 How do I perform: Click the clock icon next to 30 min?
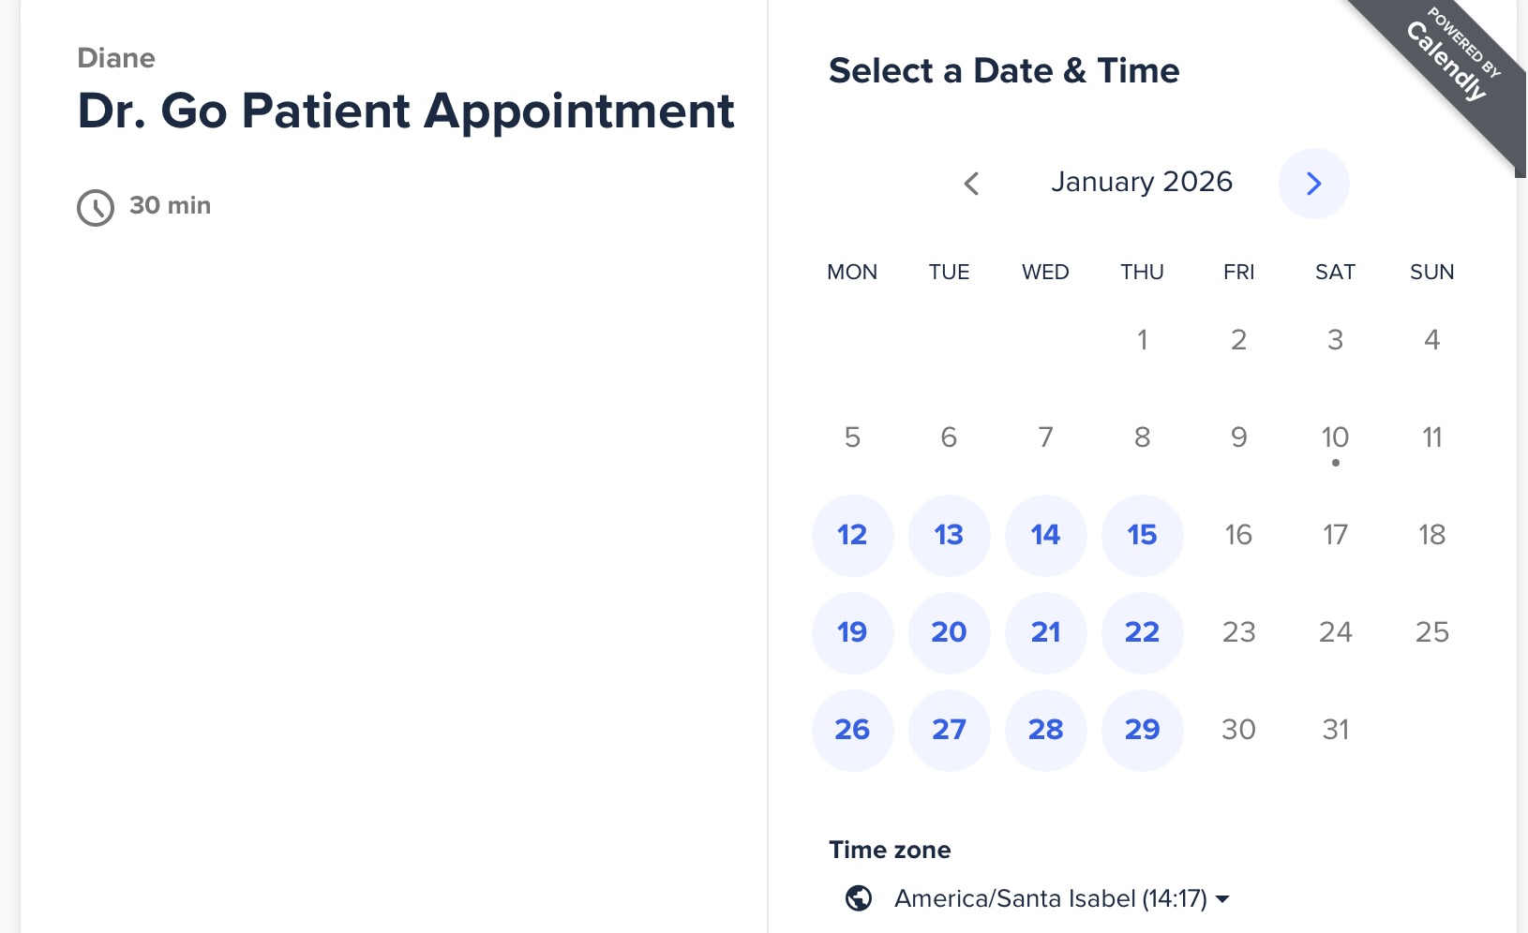tap(96, 207)
